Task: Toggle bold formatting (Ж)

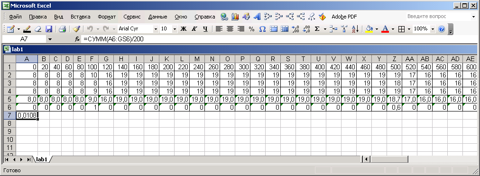Action: 184,29
